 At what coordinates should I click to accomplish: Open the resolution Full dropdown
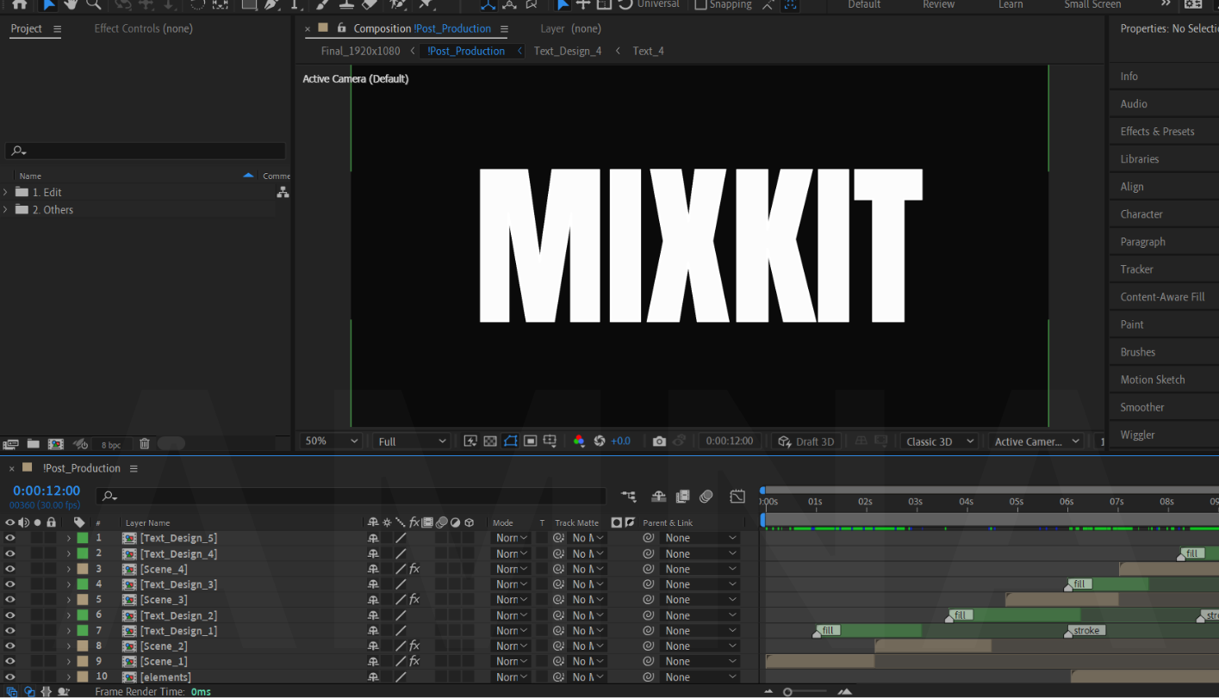pos(412,442)
